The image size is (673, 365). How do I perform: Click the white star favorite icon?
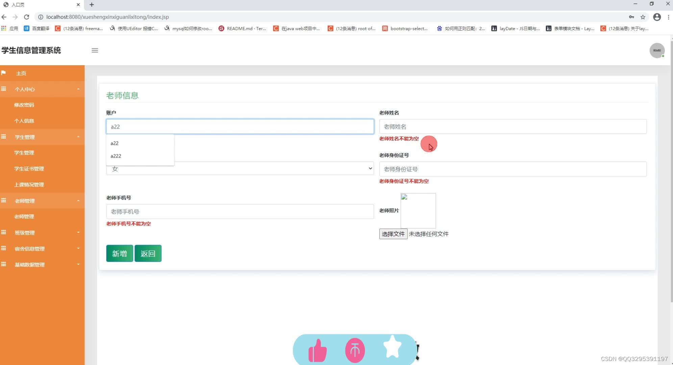click(x=392, y=347)
